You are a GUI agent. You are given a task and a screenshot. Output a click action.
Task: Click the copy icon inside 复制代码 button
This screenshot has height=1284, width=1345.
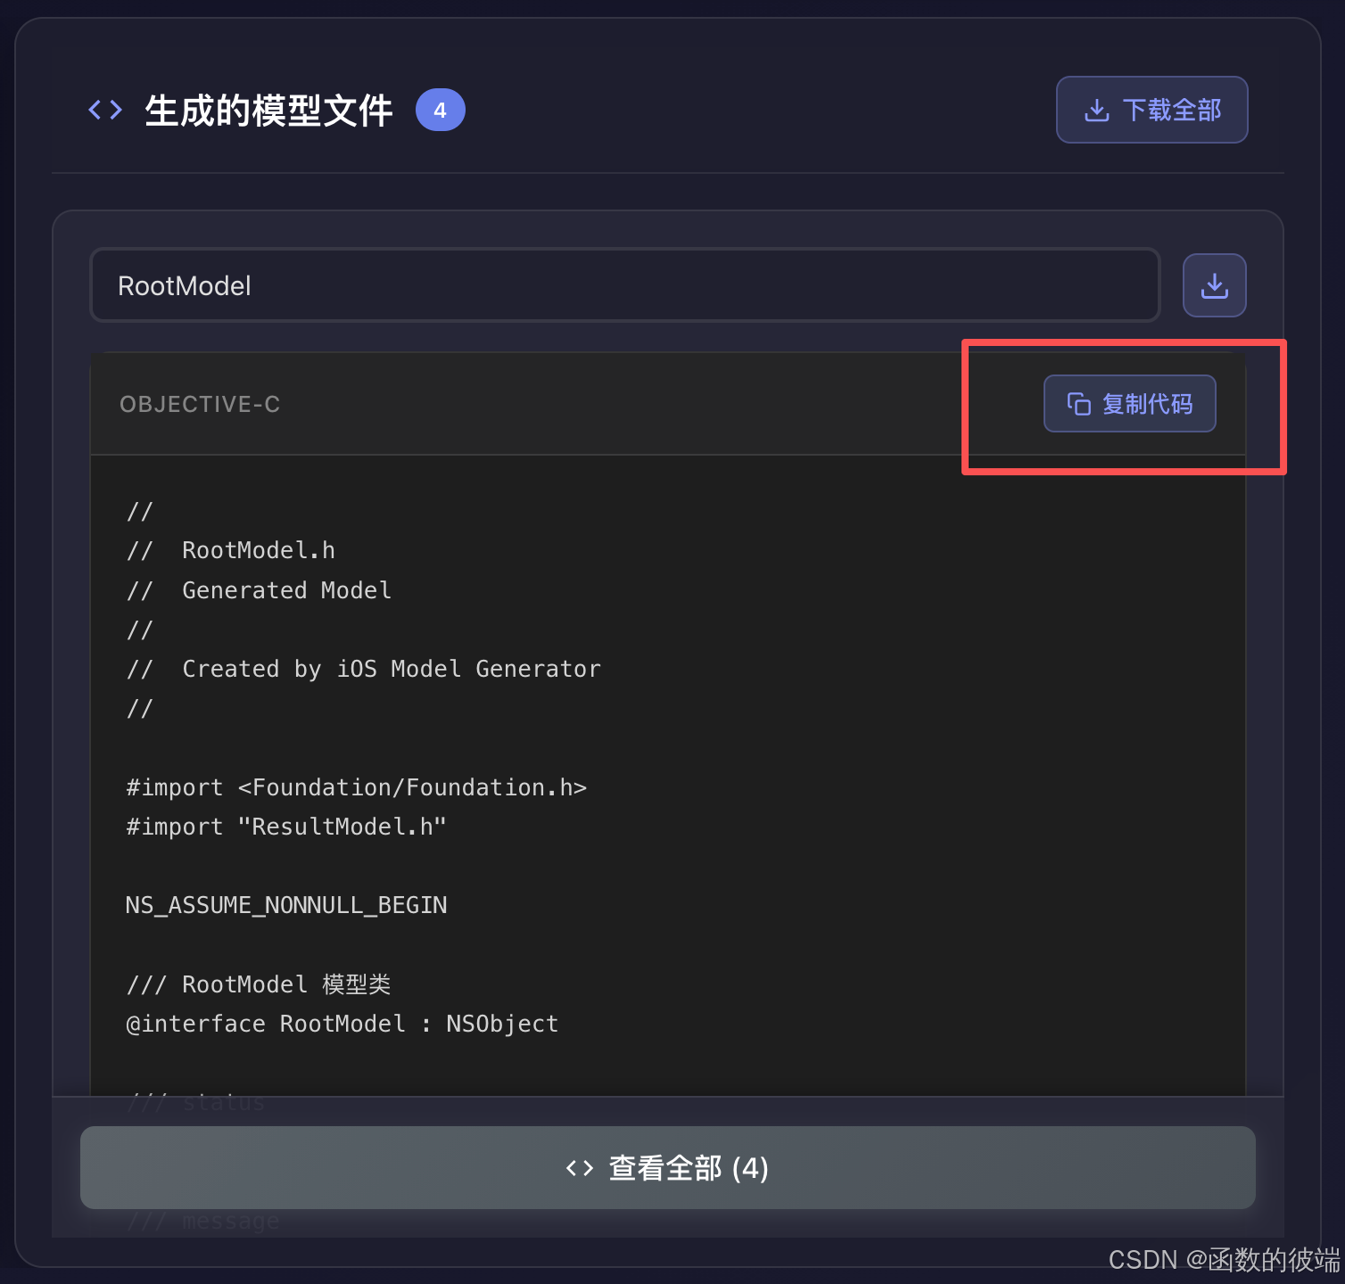[1078, 403]
